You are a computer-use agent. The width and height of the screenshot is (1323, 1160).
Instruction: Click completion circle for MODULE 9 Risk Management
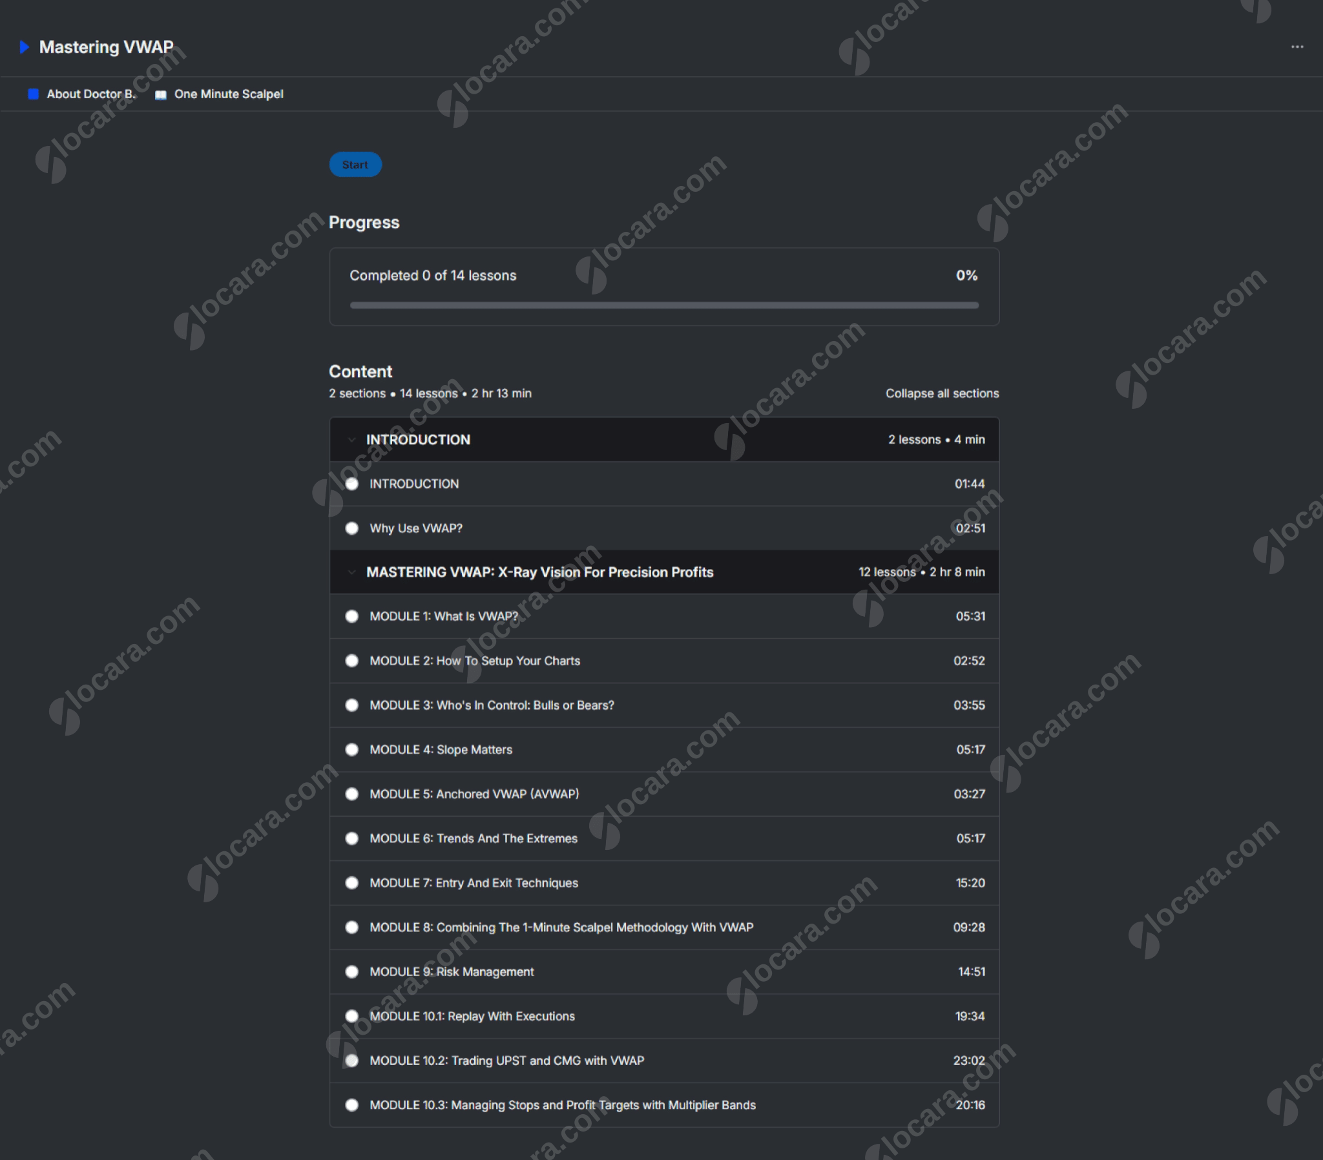pos(351,971)
